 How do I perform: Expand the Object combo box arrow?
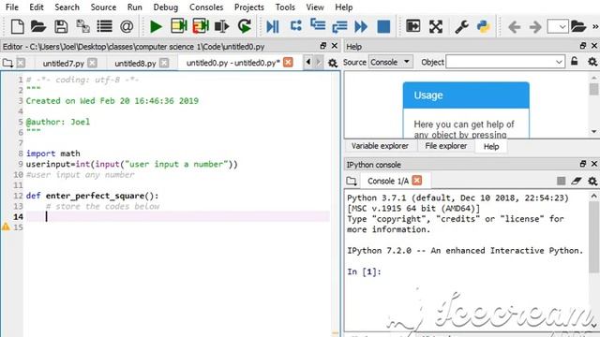[x=559, y=62]
